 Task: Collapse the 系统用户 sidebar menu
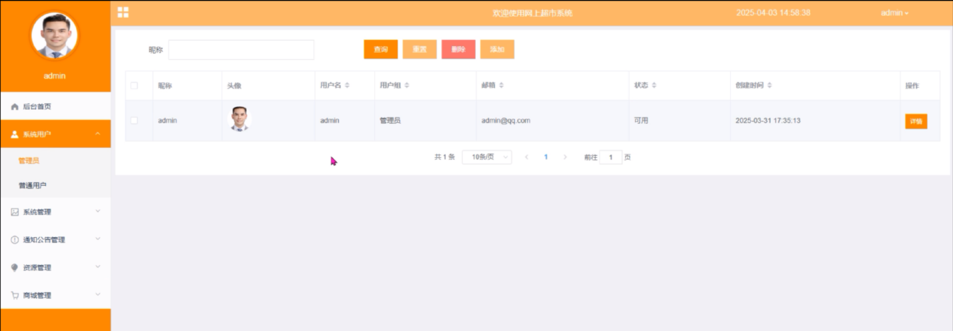point(55,134)
